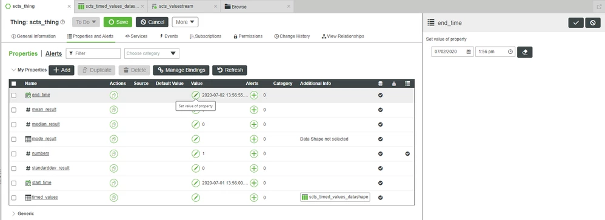Open the scts_timed_values_datashape link in Additional Info

(335, 197)
